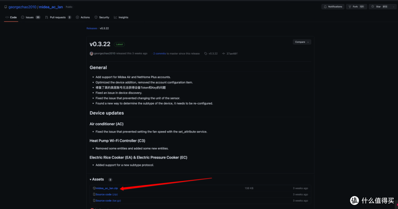398x209 pixels.
Task: Click the file icon beside Source code (tar.gz)
Action: [x=94, y=201]
